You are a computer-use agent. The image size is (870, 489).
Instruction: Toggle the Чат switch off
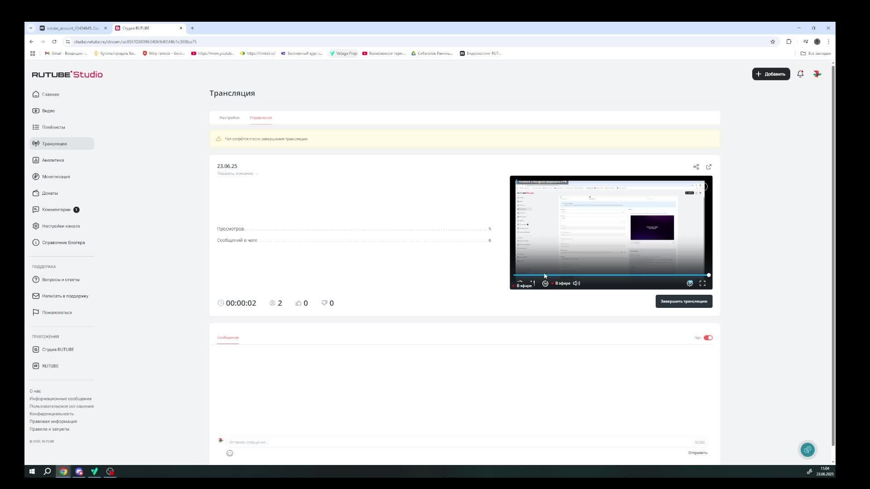708,338
